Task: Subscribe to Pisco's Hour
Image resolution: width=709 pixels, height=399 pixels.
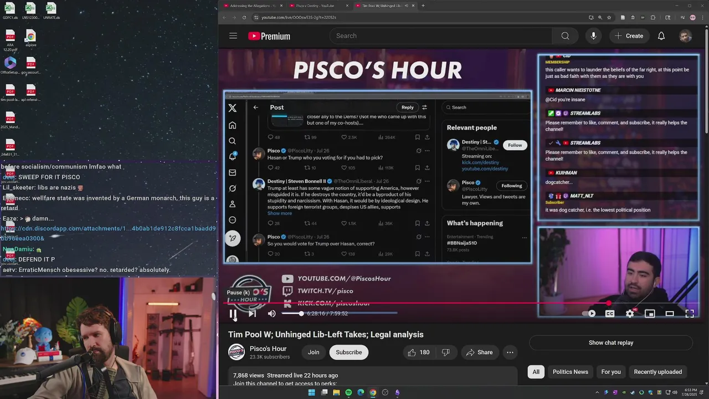Action: pos(349,352)
